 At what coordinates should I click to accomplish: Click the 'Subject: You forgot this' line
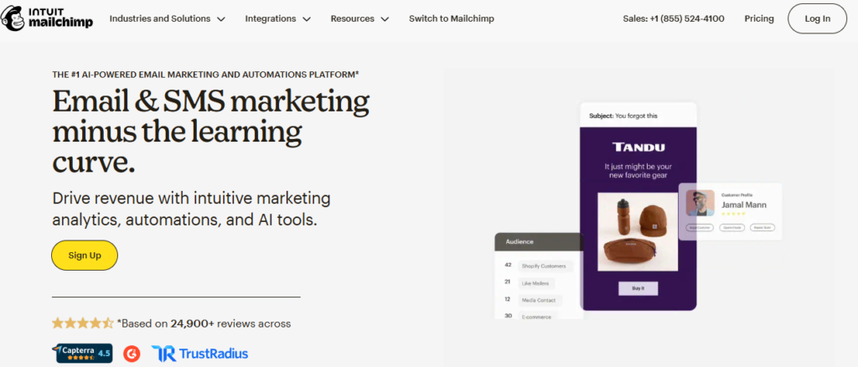pyautogui.click(x=623, y=116)
